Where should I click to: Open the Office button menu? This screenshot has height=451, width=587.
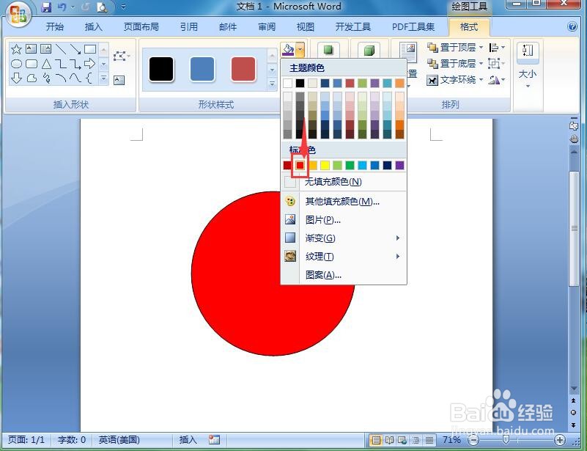click(x=18, y=14)
